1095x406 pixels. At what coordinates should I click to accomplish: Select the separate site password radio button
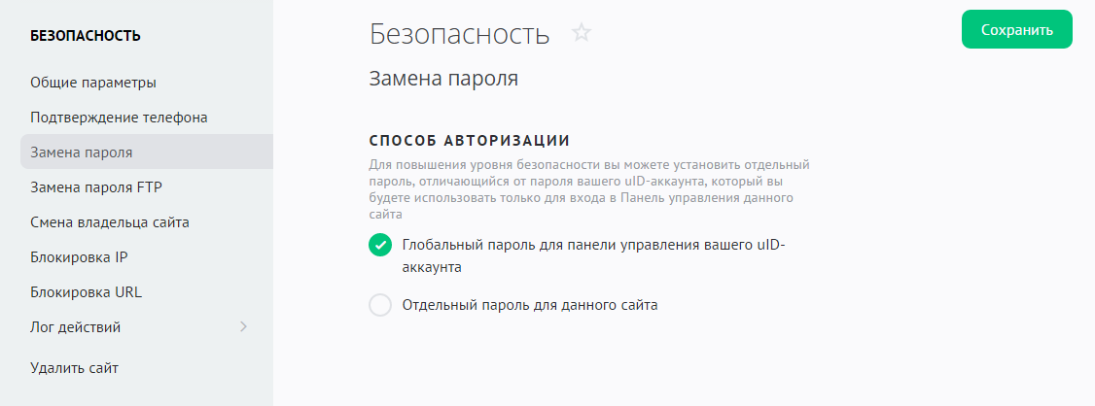click(x=380, y=305)
